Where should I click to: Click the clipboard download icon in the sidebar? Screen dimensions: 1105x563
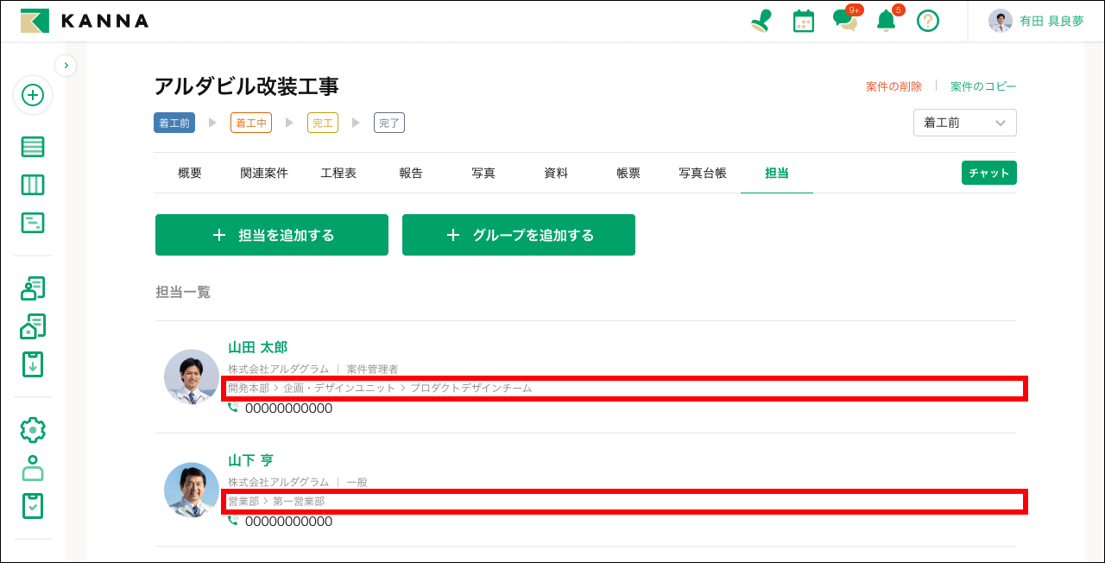click(x=33, y=364)
